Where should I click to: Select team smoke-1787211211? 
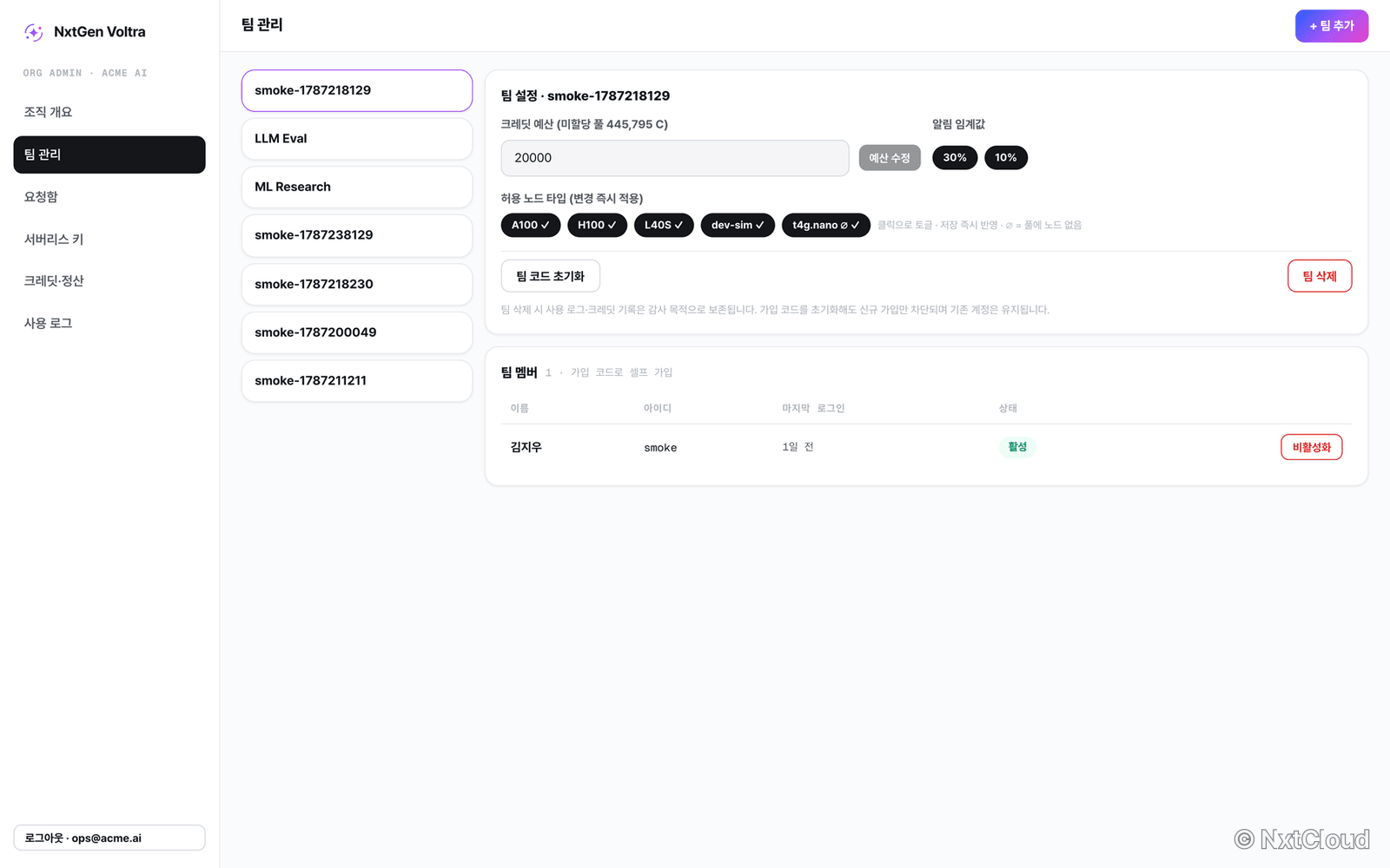pyautogui.click(x=357, y=381)
